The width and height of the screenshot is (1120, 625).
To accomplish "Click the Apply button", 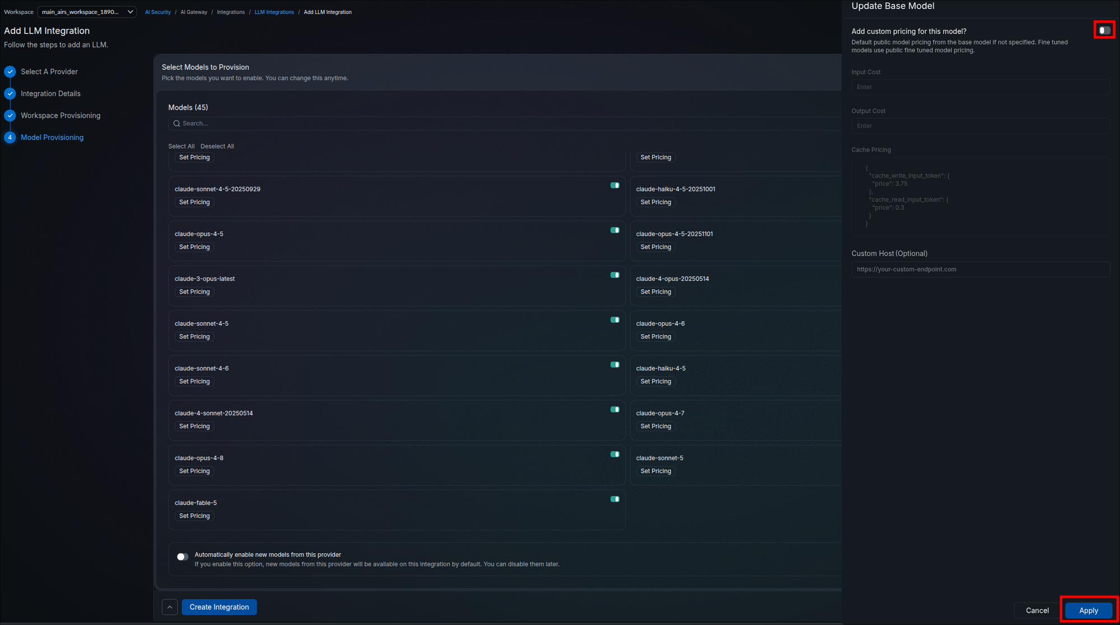I will 1088,610.
